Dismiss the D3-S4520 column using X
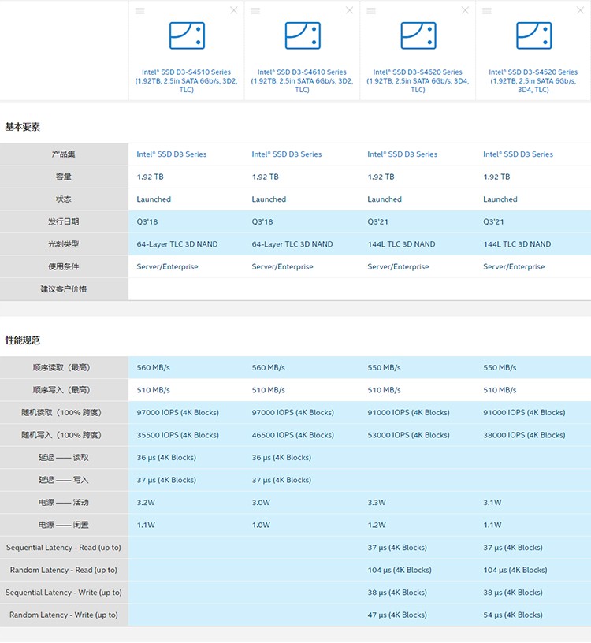This screenshot has width=591, height=643. pyautogui.click(x=580, y=10)
